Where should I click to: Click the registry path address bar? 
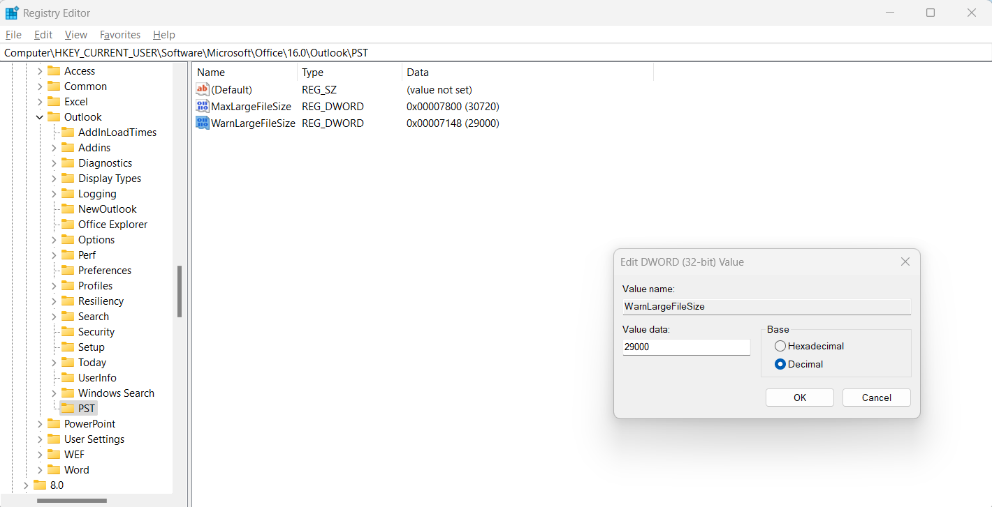[496, 52]
